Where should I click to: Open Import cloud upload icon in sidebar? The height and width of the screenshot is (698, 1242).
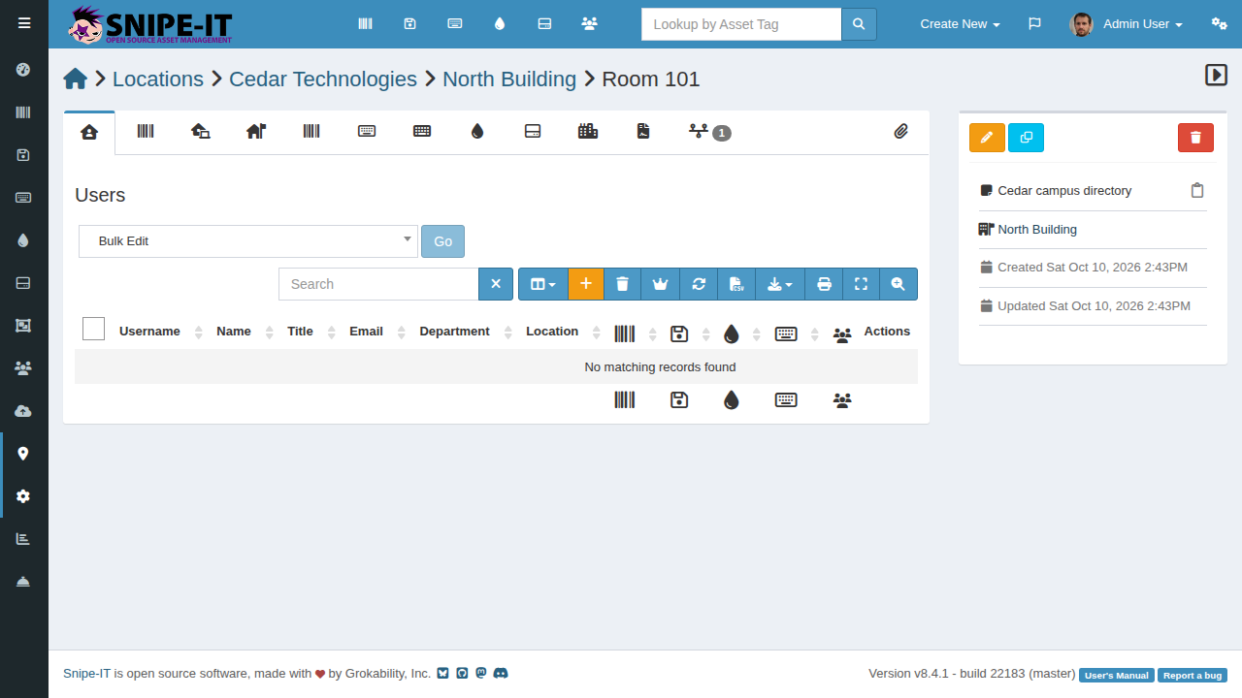(x=23, y=411)
